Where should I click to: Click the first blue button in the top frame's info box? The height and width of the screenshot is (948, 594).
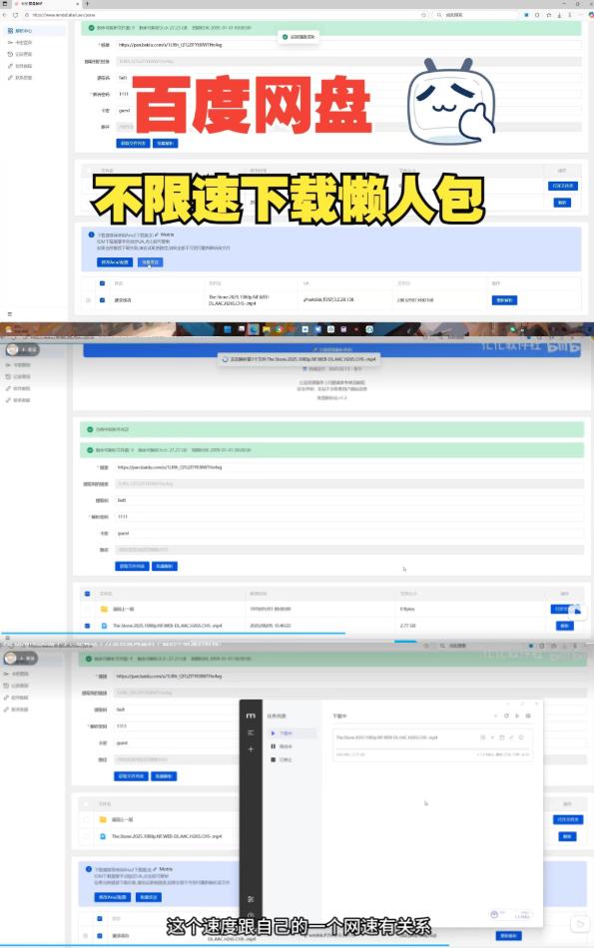click(115, 262)
